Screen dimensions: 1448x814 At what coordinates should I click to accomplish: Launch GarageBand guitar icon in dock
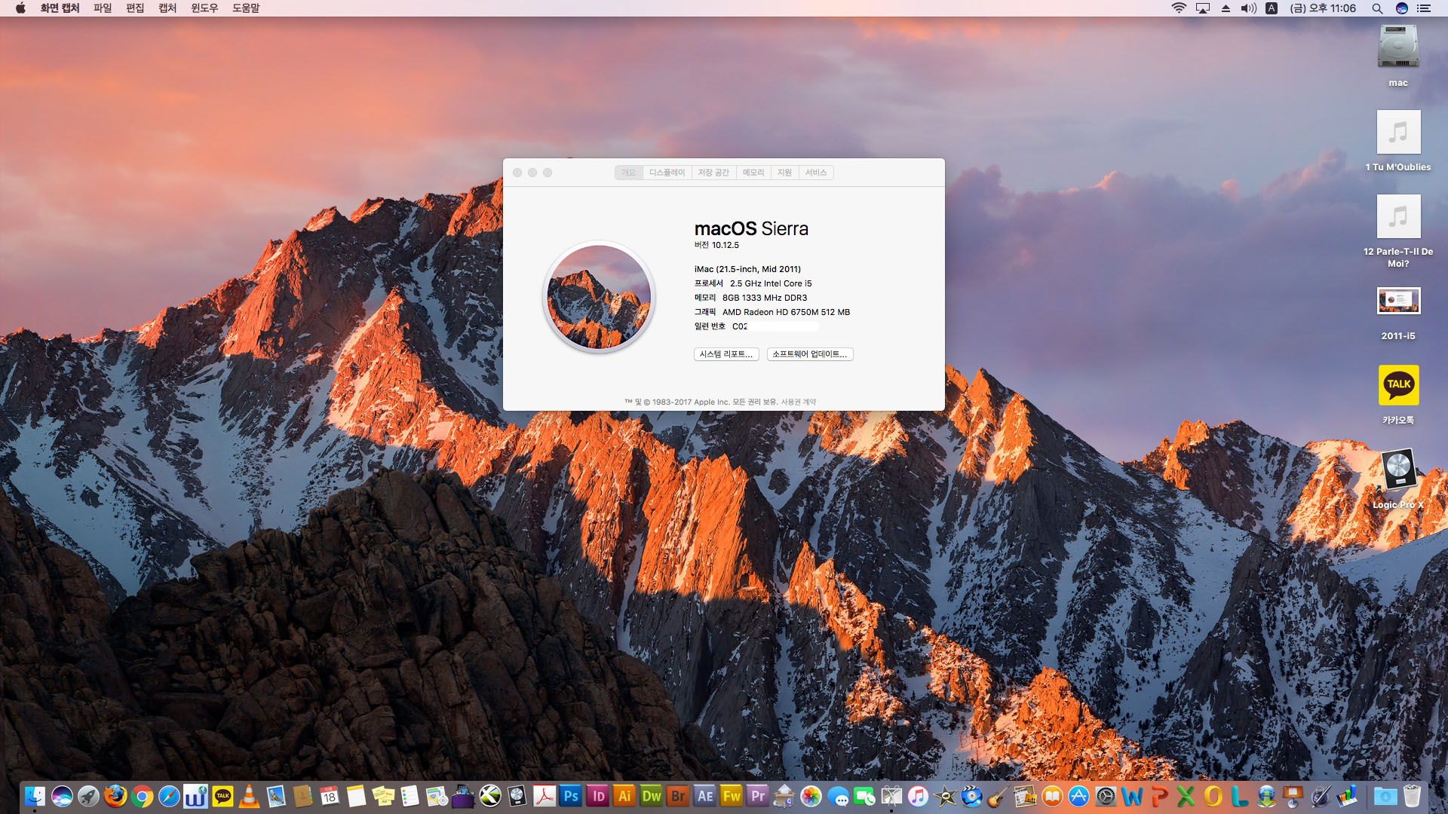[x=998, y=796]
